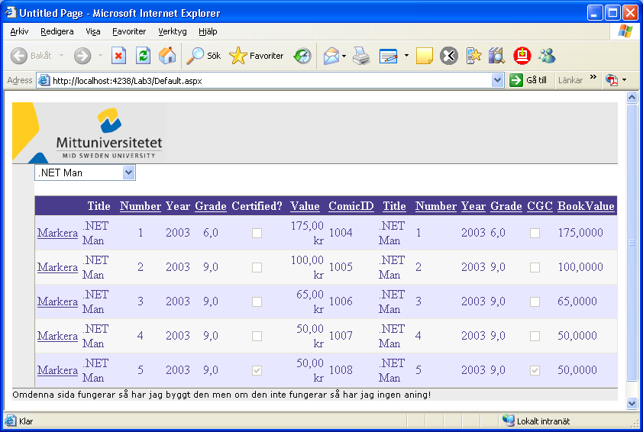This screenshot has width=643, height=432.
Task: Click the gray circle X toolbar icon
Action: tap(448, 56)
